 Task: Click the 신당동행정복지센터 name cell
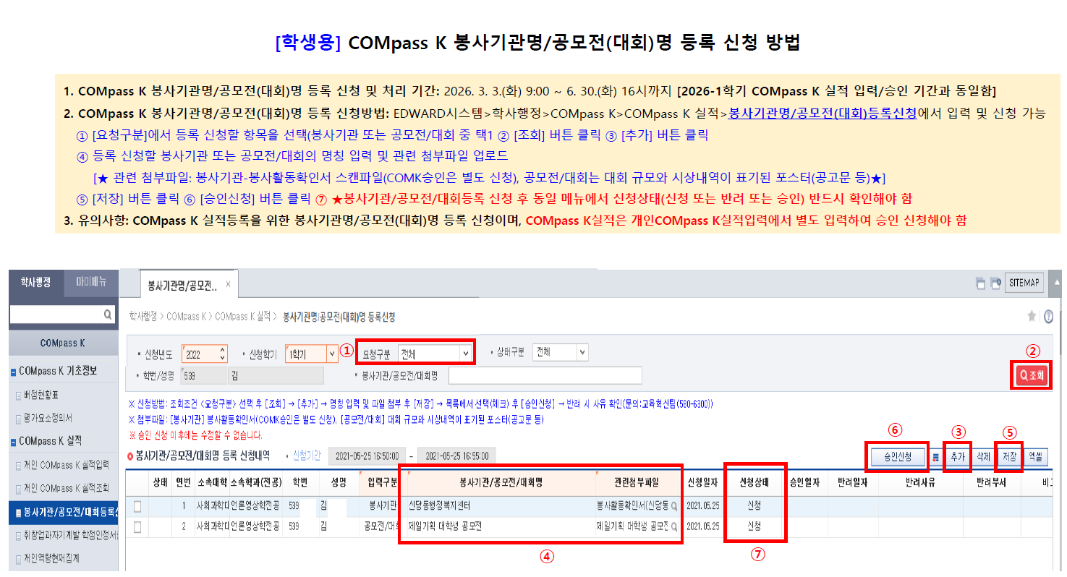pyautogui.click(x=501, y=506)
